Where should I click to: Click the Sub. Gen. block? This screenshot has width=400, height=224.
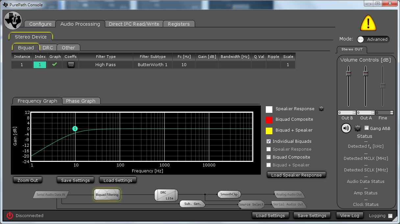pyautogui.click(x=192, y=204)
